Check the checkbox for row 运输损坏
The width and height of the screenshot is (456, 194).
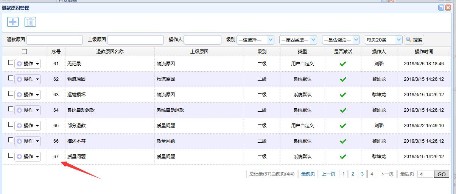point(11,94)
